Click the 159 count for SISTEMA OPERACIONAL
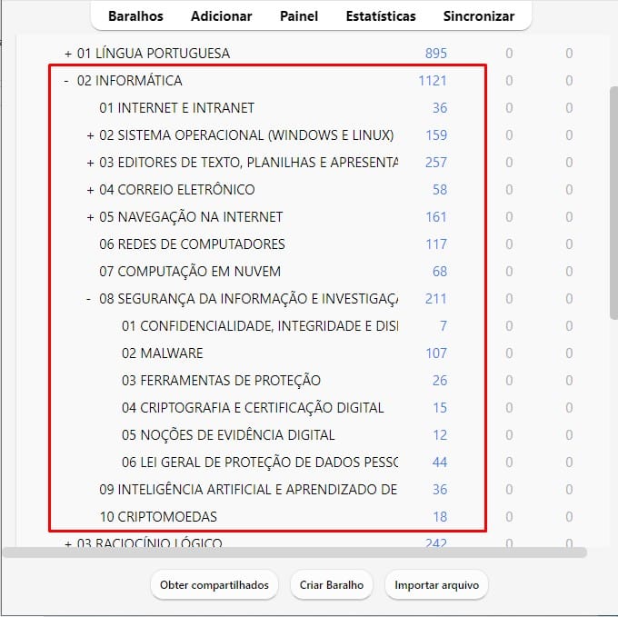Viewport: 618px width, 617px height. pos(436,134)
